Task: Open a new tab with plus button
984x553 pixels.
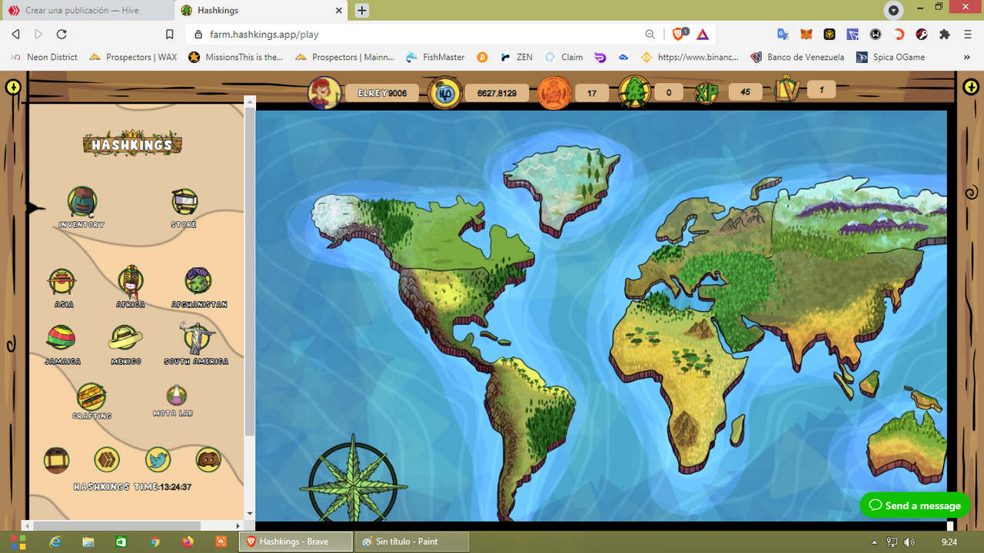Action: pyautogui.click(x=362, y=11)
